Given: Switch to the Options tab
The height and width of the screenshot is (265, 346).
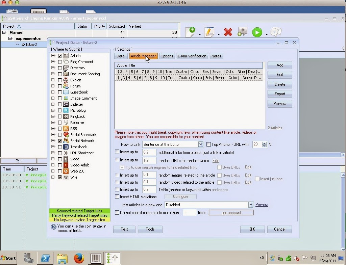Looking at the screenshot, I should (x=167, y=56).
